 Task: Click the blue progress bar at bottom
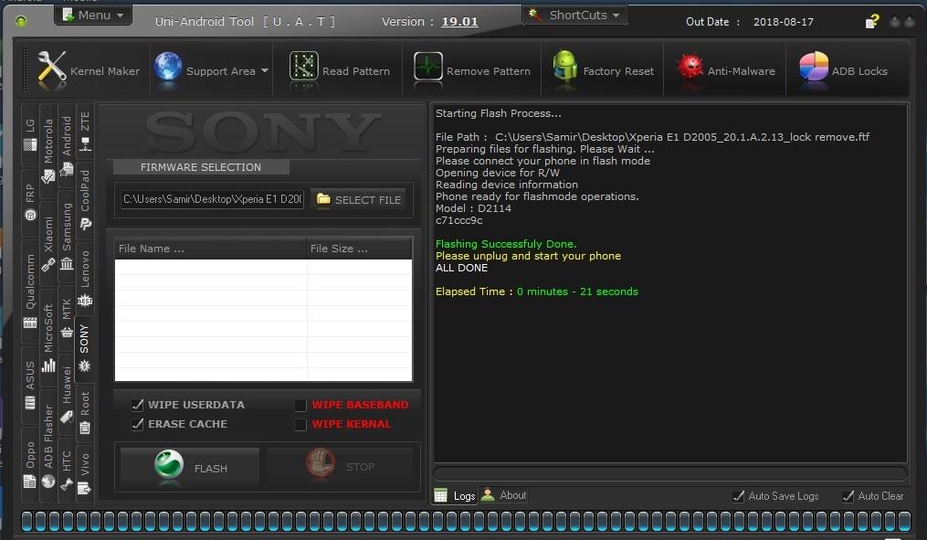pos(466,521)
